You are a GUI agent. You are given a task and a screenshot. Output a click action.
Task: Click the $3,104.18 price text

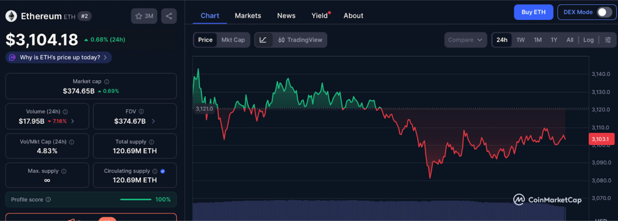(42, 40)
